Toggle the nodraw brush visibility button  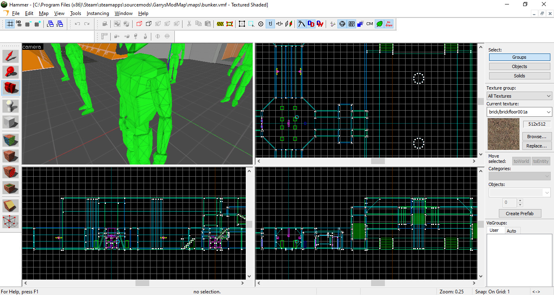tap(389, 24)
